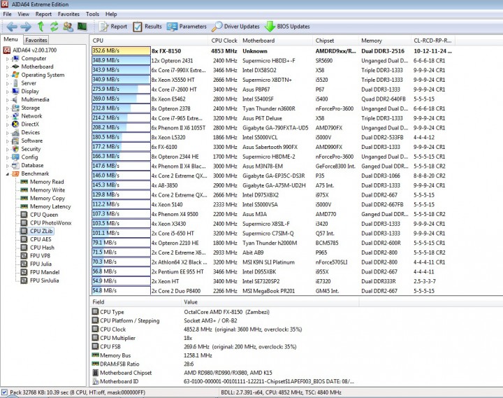Select the 101.1 MB/s result bar
The width and height of the screenshot is (503, 398).
coord(121,233)
